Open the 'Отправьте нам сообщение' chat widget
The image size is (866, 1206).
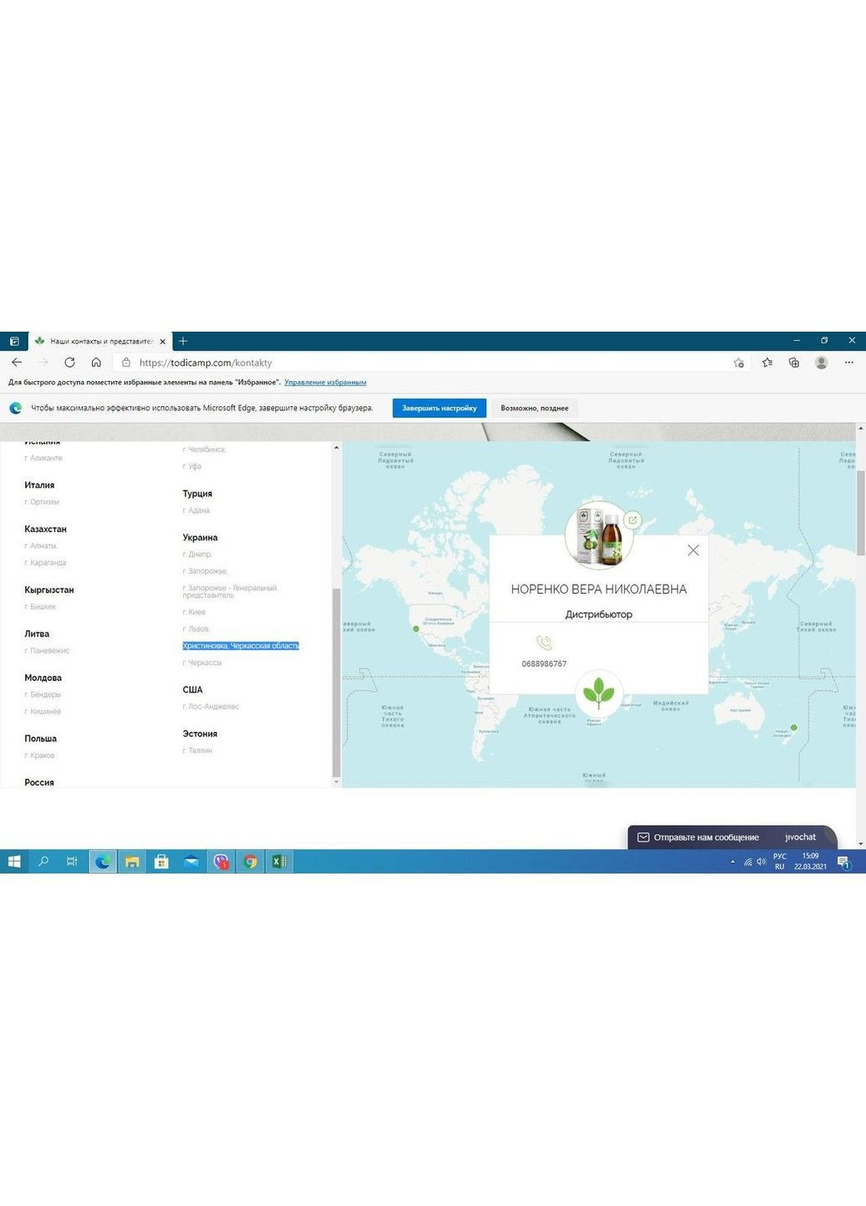(x=705, y=837)
